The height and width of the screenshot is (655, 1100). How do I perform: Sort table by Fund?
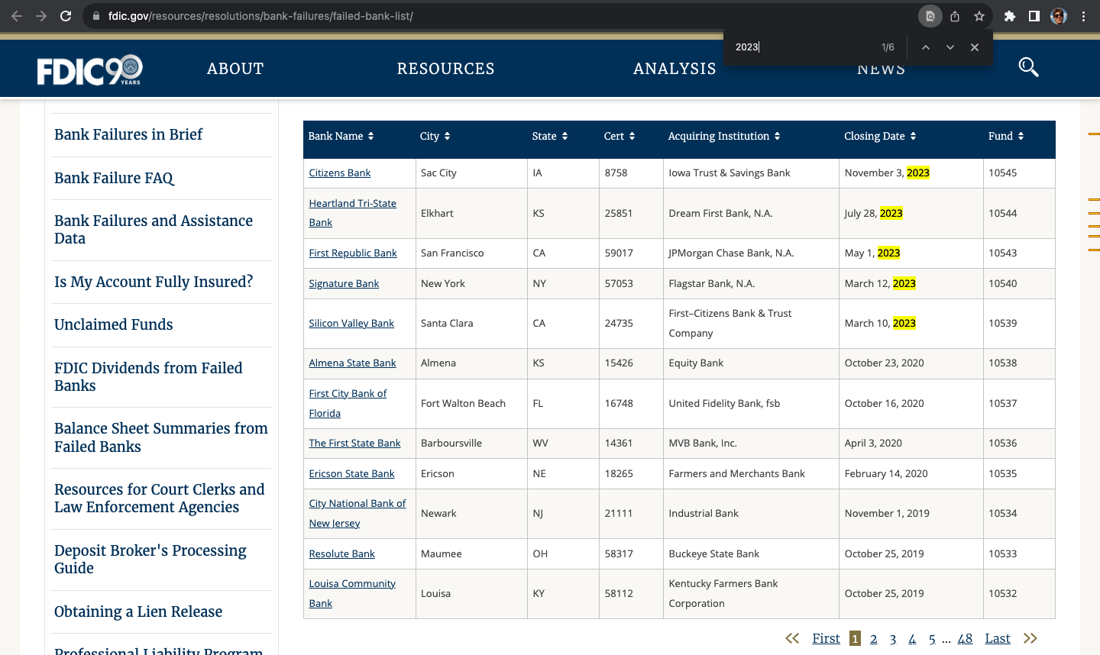(1006, 136)
